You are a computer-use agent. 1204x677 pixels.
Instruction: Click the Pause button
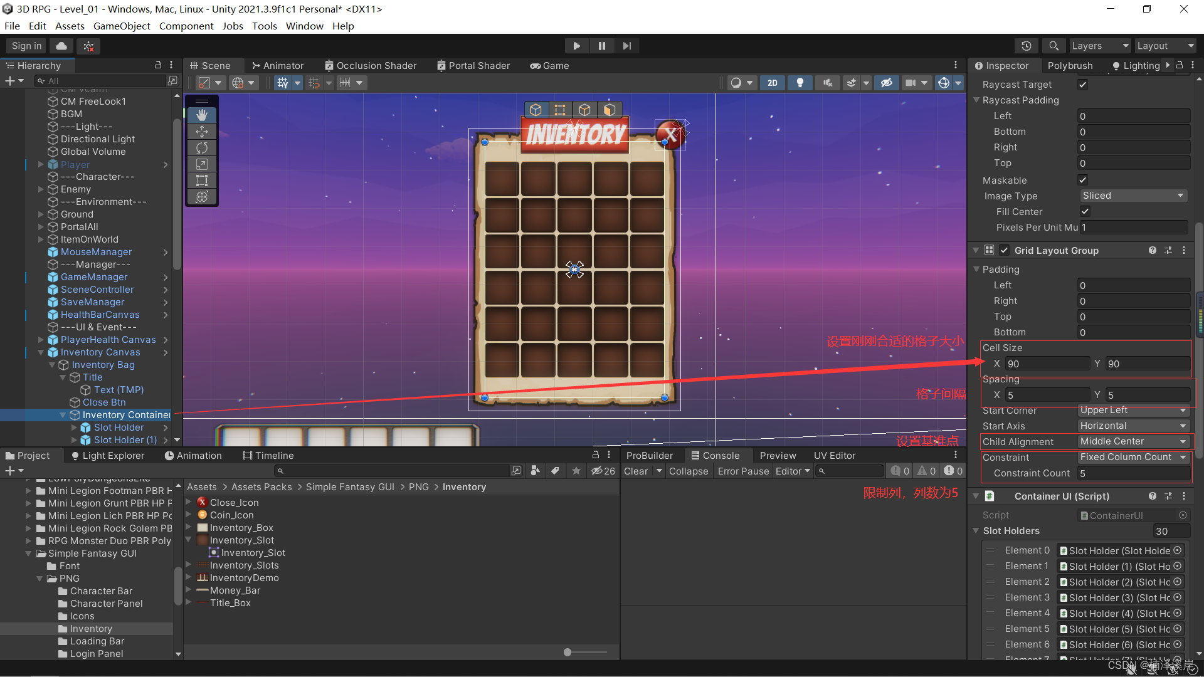(601, 46)
